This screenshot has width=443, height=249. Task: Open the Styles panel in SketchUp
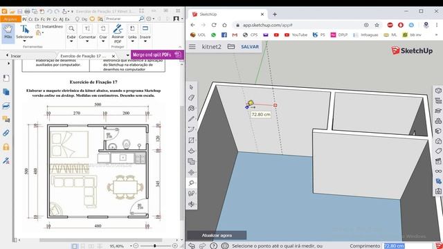coord(438,141)
